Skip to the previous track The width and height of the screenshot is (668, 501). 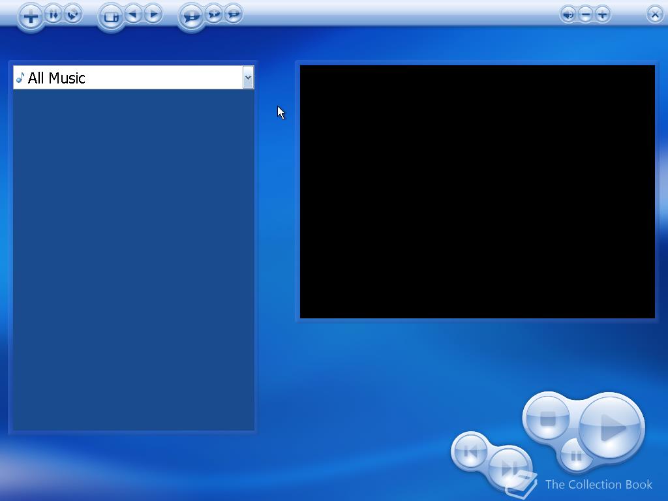tap(470, 451)
